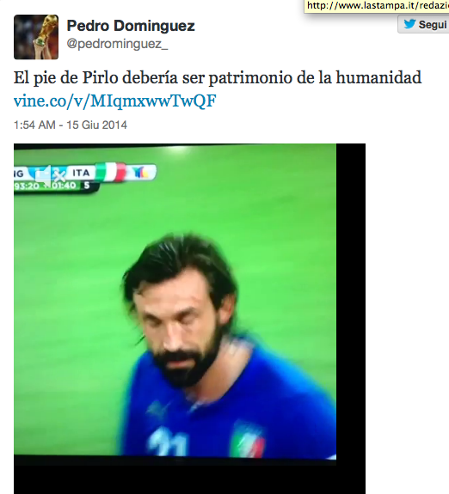Open the vine.co/v/MIqmxwwTwQF link
449x494 pixels.
click(115, 101)
